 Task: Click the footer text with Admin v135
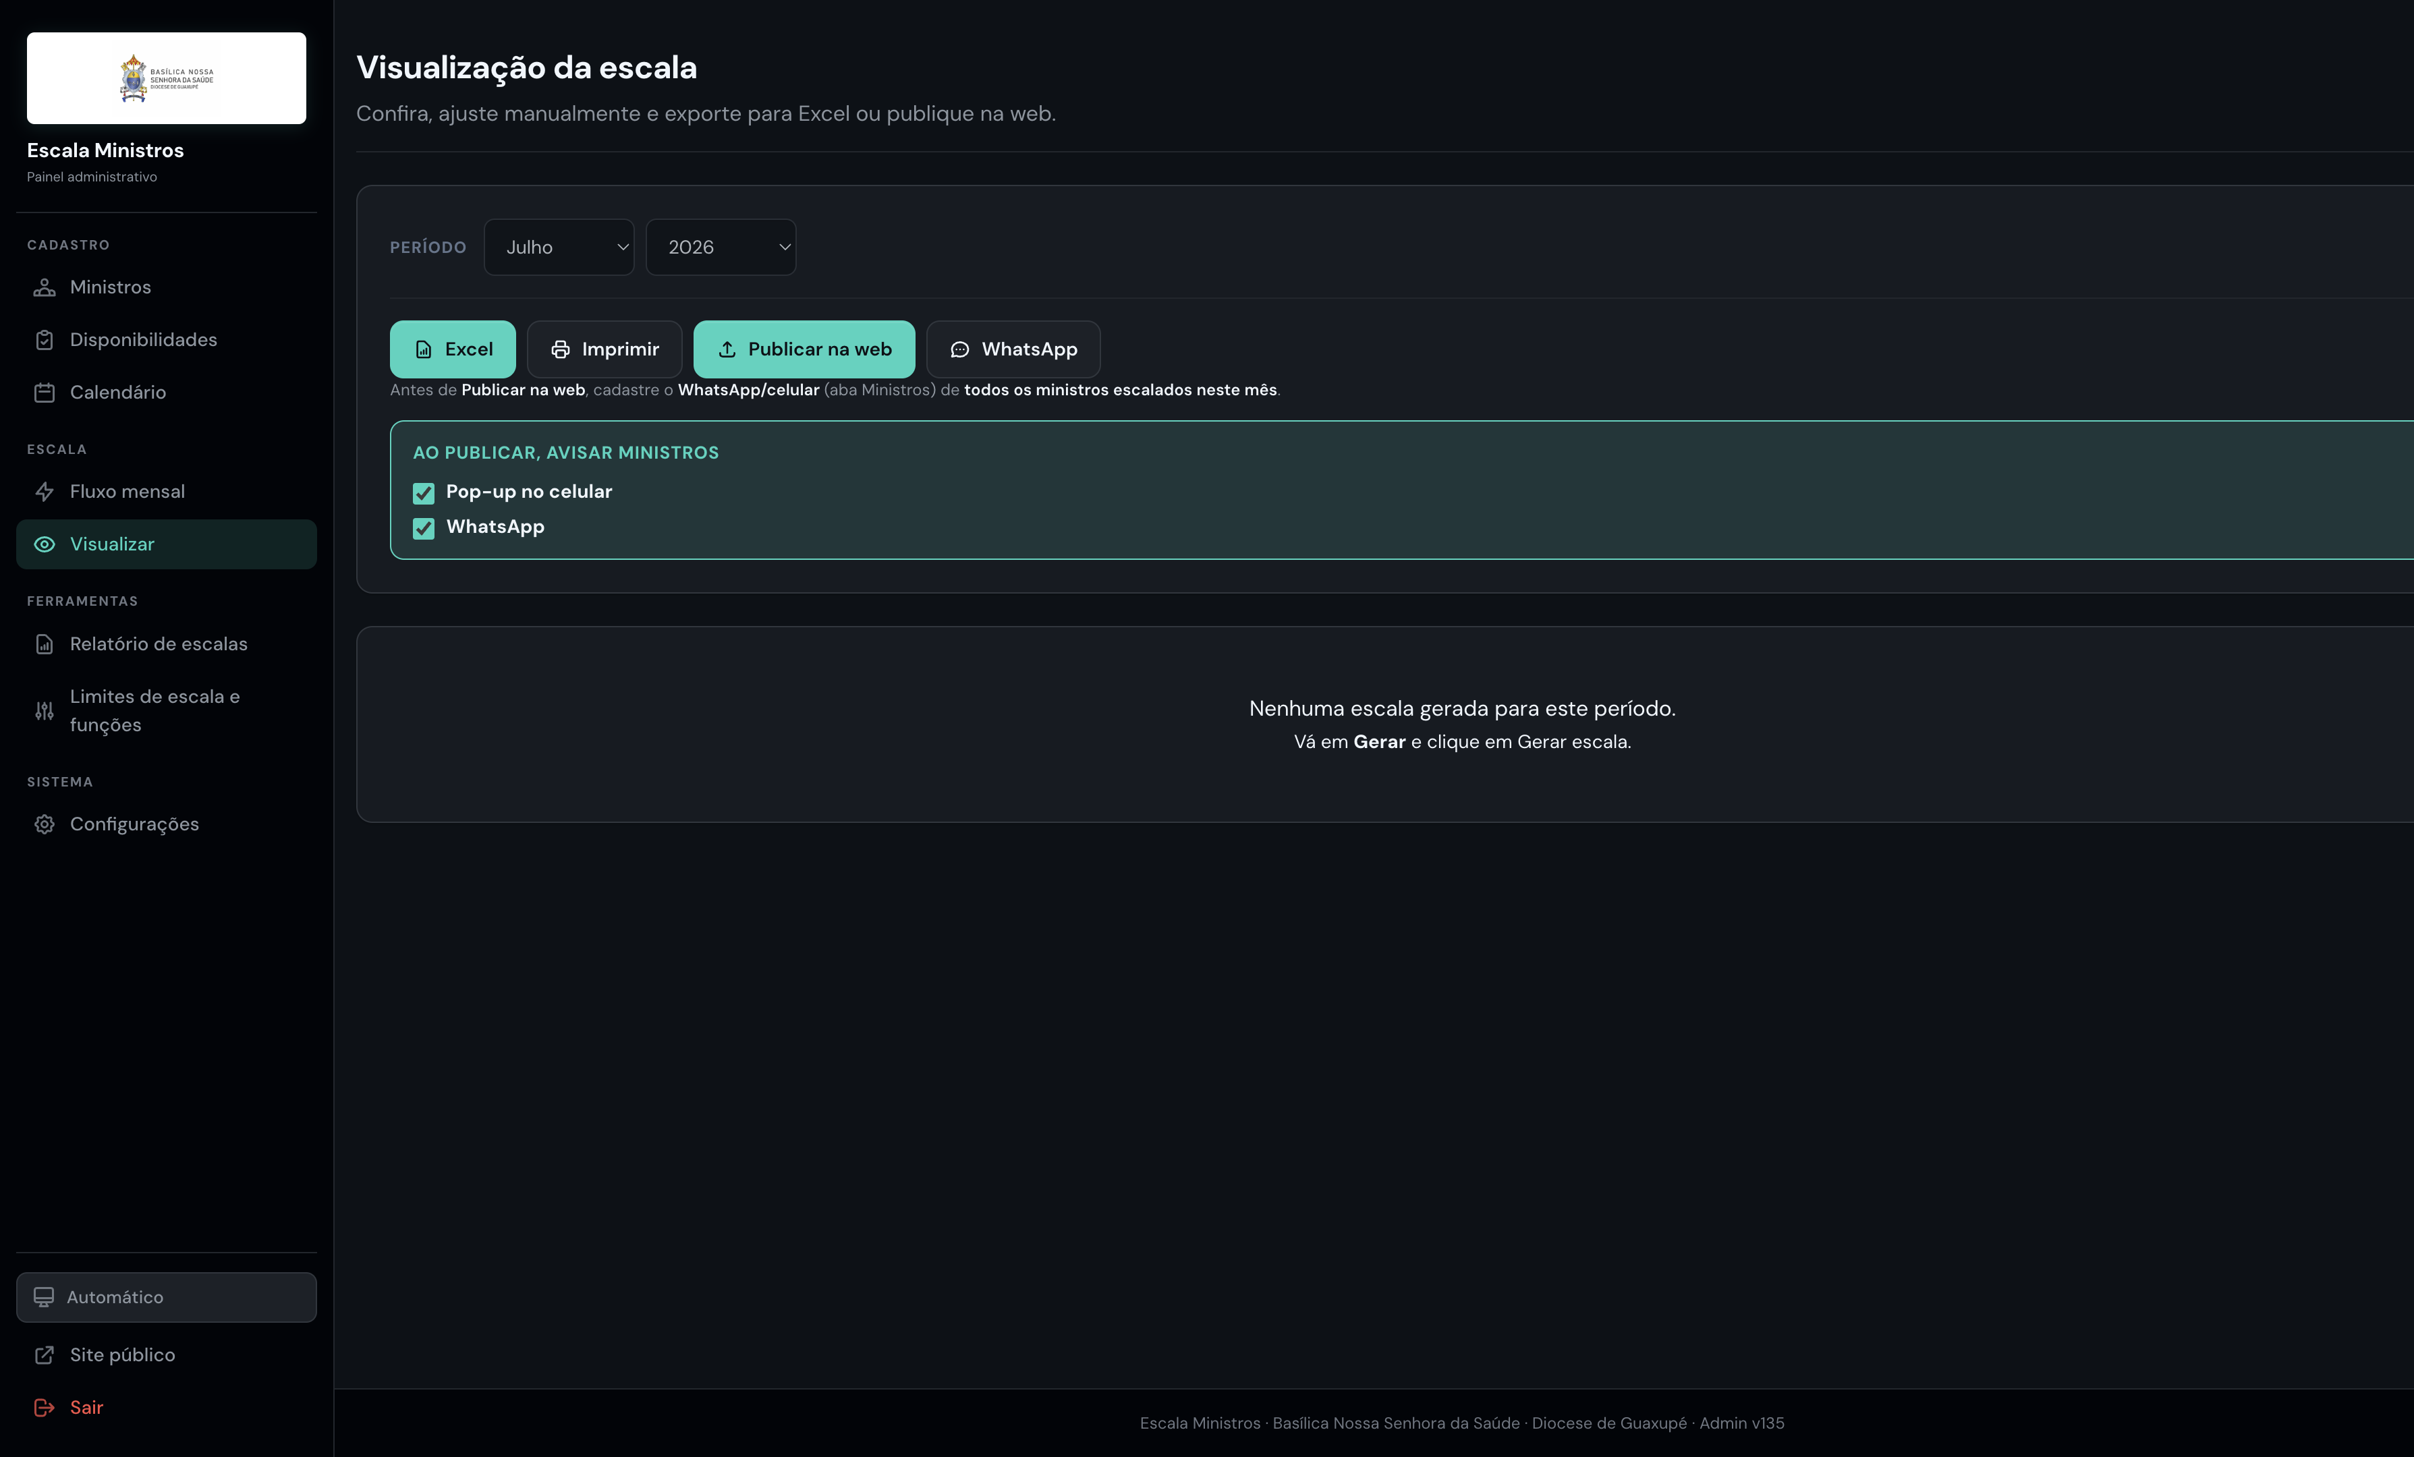(1462, 1424)
